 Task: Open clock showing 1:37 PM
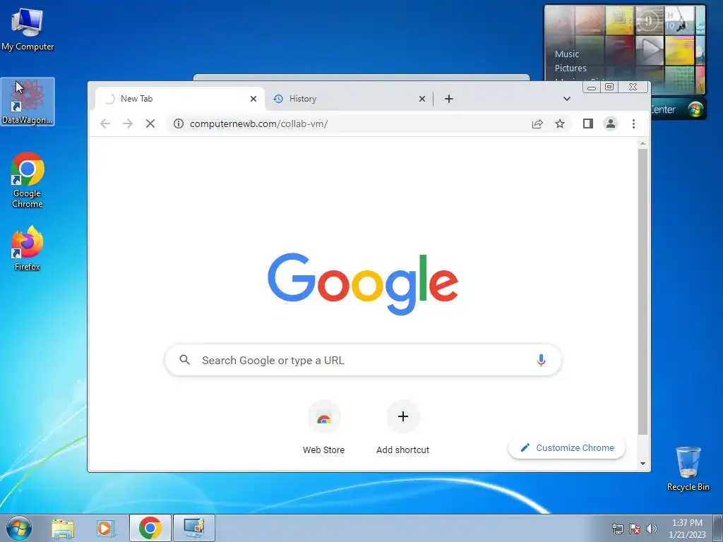pos(687,529)
